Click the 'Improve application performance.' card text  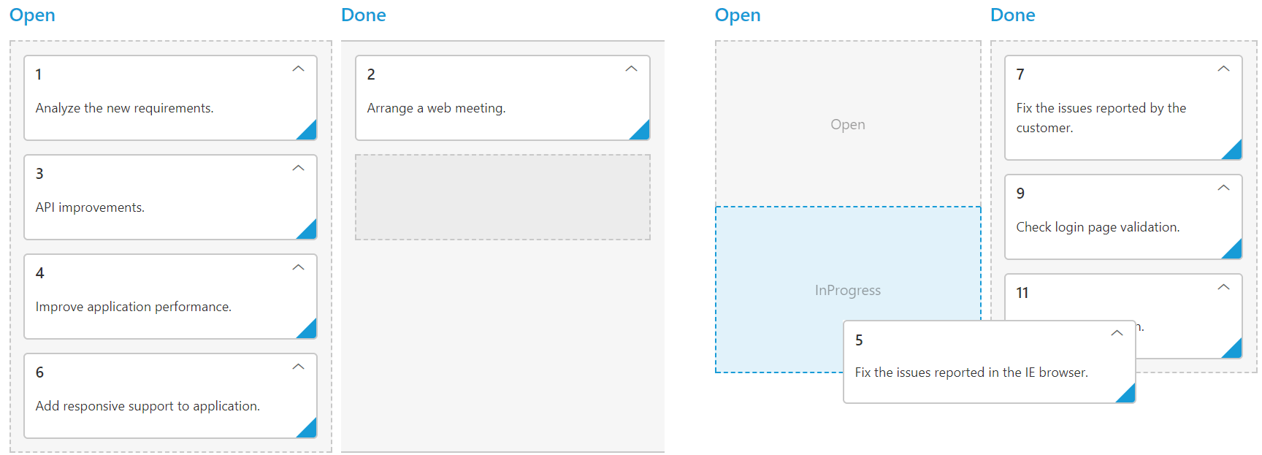(x=134, y=307)
